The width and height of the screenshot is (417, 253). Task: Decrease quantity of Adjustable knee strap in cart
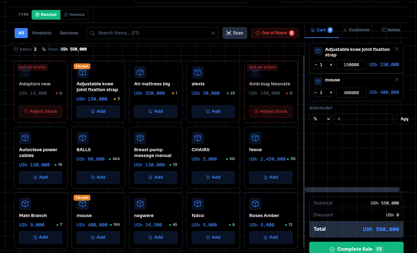[x=316, y=65]
